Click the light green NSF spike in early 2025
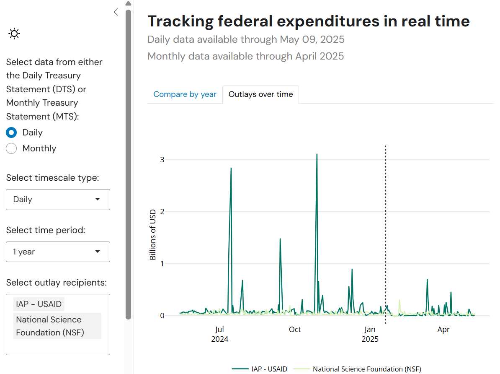This screenshot has width=500, height=374. (x=399, y=300)
